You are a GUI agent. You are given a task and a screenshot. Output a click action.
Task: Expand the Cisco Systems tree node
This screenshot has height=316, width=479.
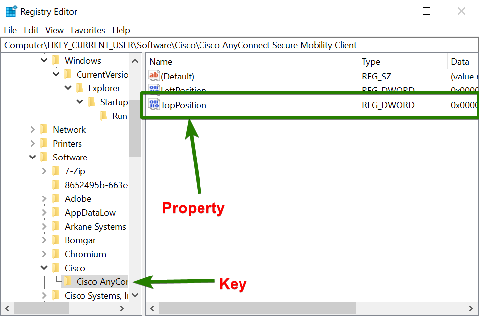point(44,296)
